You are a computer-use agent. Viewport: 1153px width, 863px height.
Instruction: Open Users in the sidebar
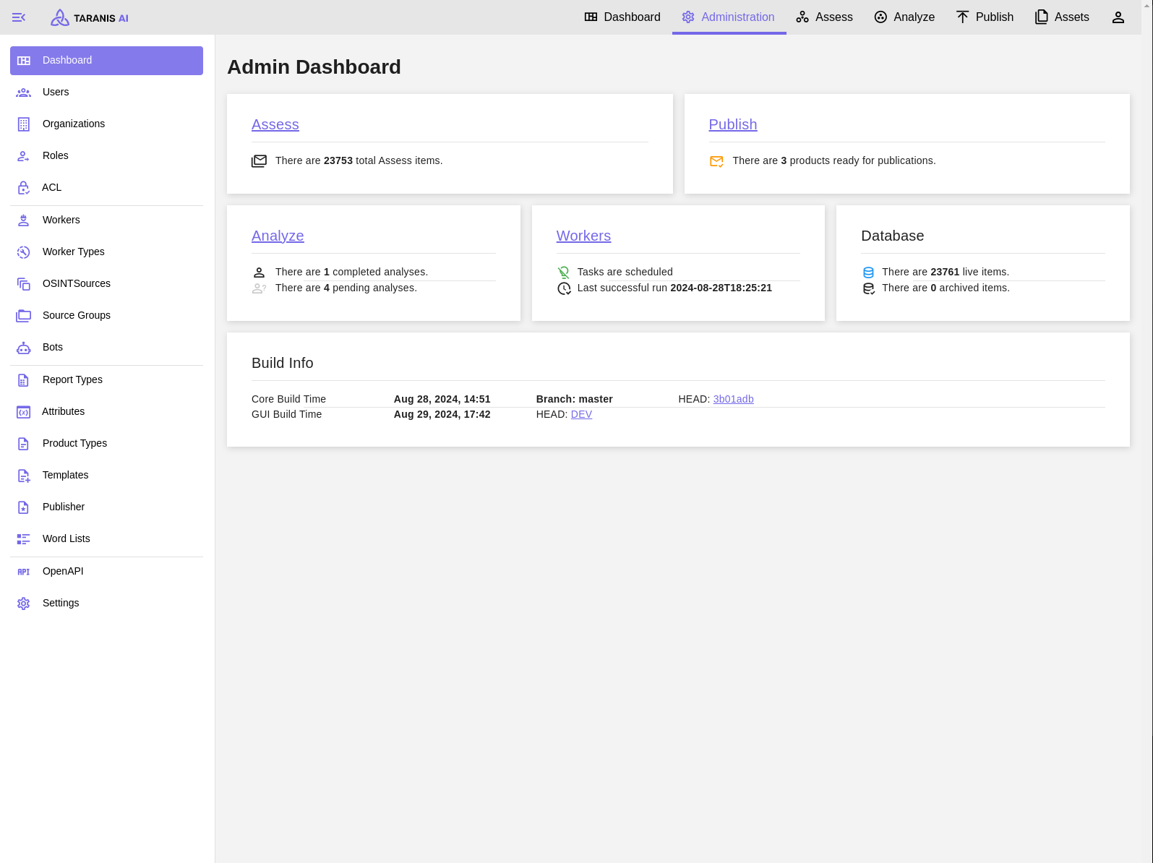pyautogui.click(x=106, y=93)
